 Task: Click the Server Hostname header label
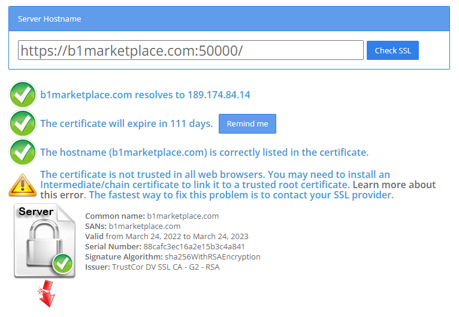pos(50,19)
